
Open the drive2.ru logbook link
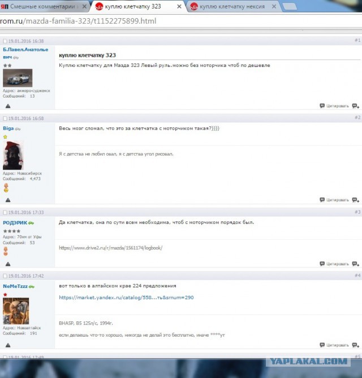coord(110,248)
